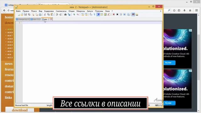201x113 pixels.
Task: Click the Copy toolbar icon
Action: click(x=48, y=15)
